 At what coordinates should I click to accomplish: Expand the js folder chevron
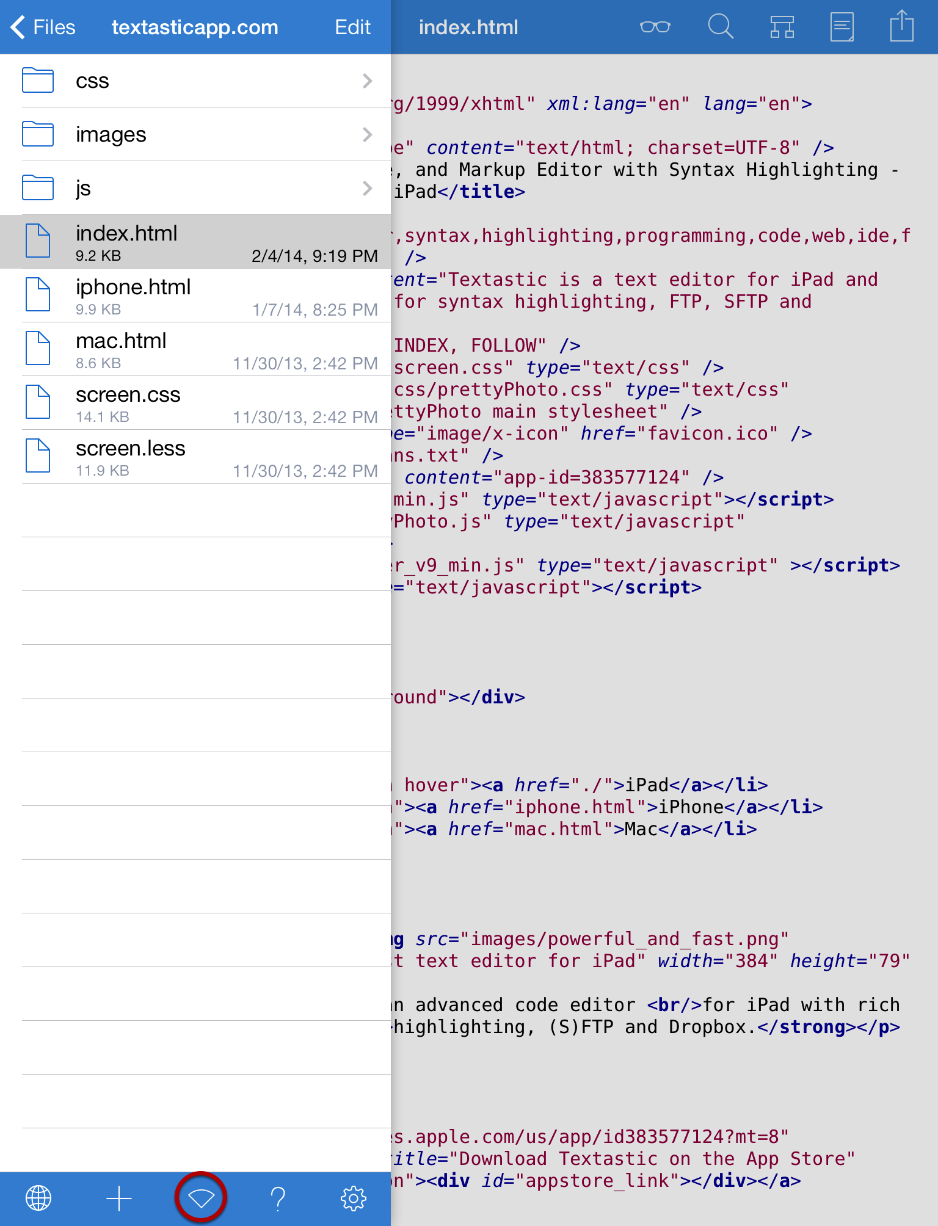click(367, 188)
